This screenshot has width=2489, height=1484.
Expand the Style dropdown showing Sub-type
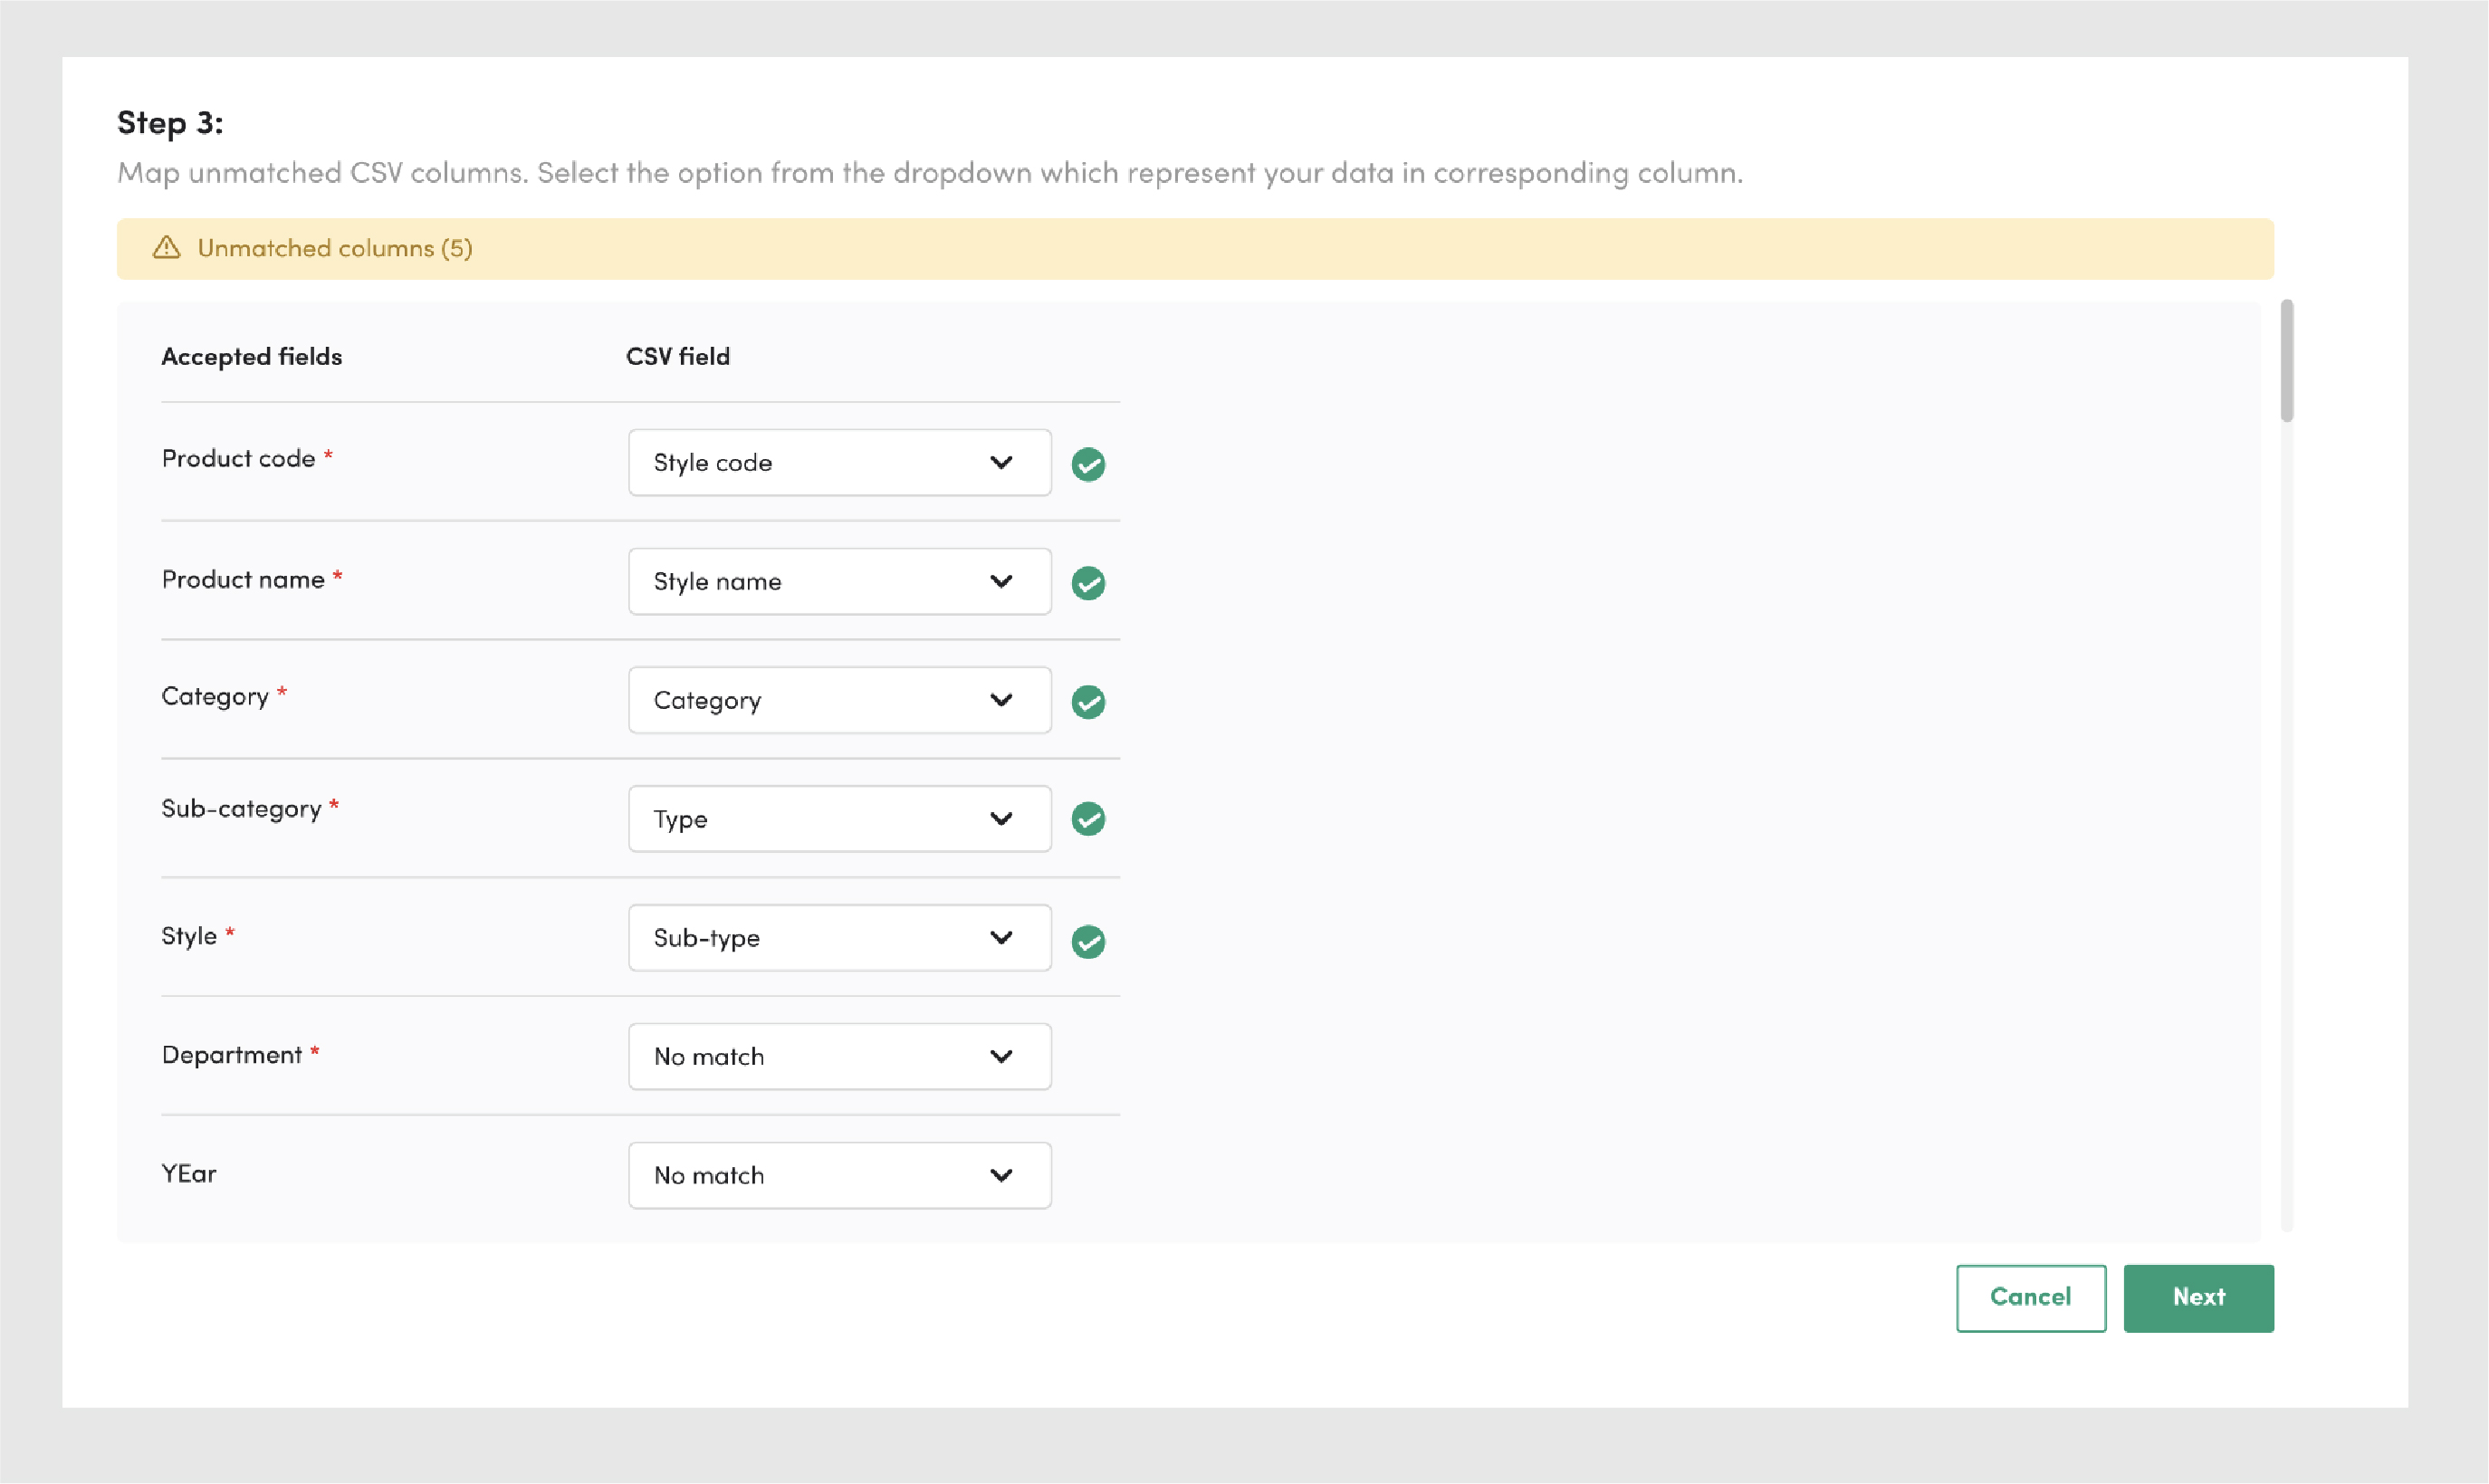tap(839, 938)
